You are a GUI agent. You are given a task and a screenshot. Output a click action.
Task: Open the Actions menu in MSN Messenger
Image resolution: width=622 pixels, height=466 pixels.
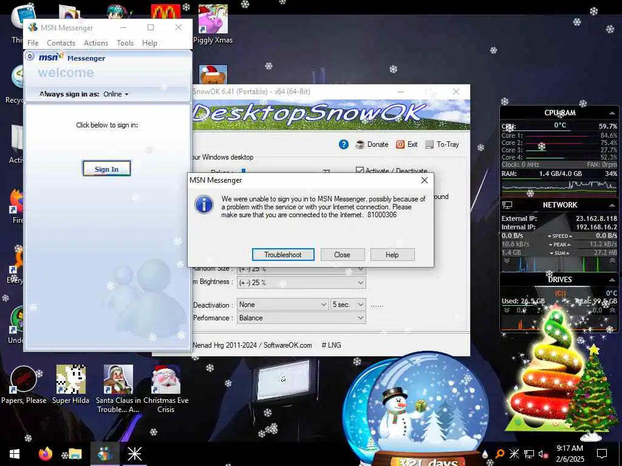[x=95, y=43]
